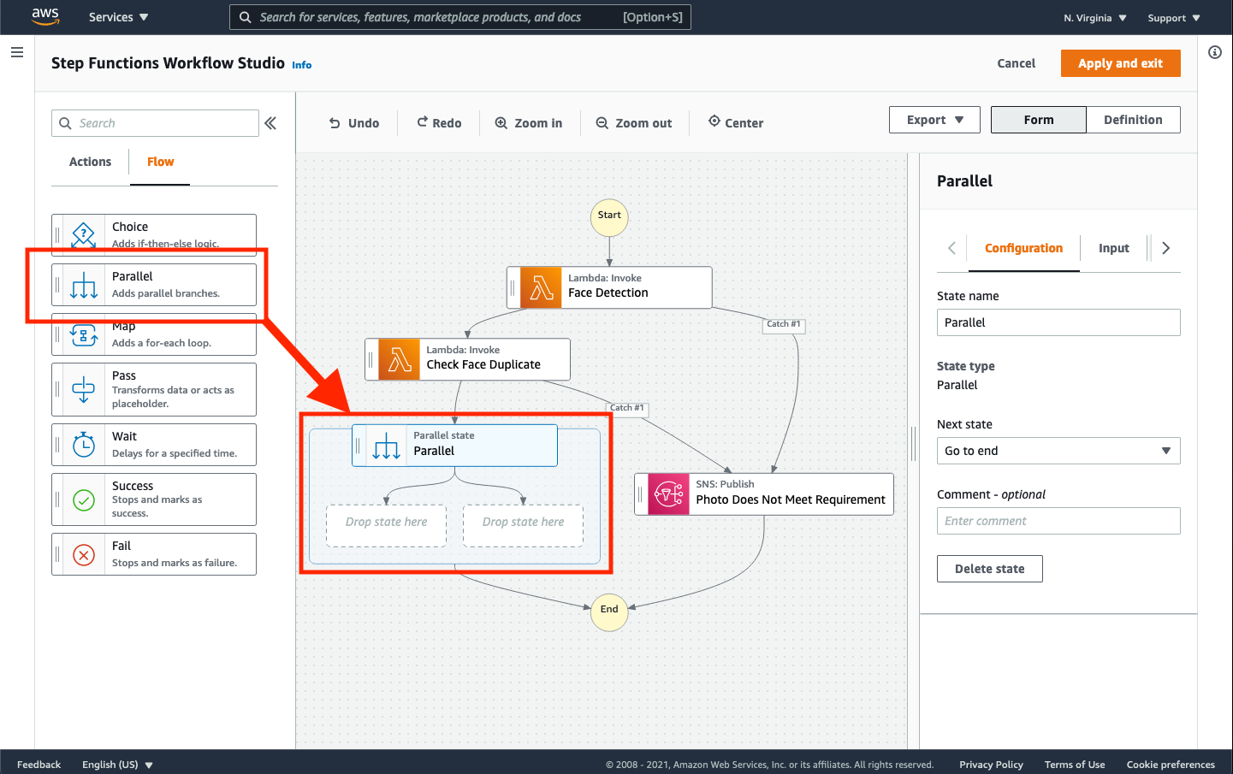Focus the states Search field
The width and height of the screenshot is (1233, 774).
click(x=155, y=123)
